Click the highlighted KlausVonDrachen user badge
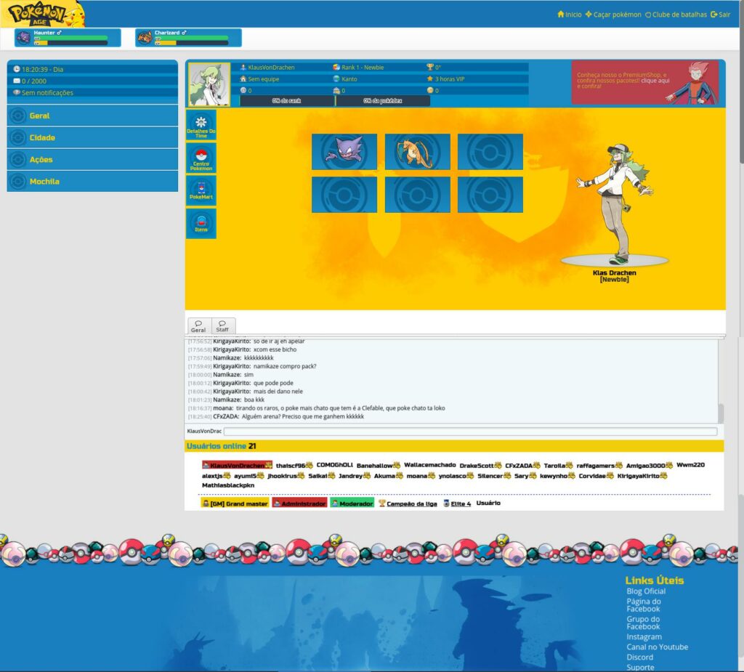 tap(238, 466)
